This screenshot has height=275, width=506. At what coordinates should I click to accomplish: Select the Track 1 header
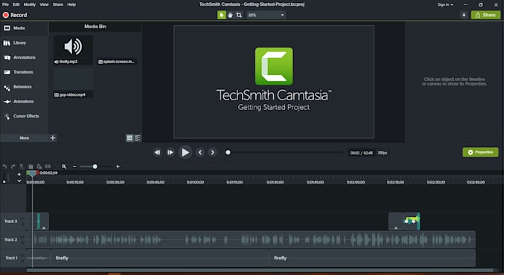coord(13,258)
